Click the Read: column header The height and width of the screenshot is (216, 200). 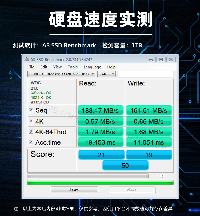(88, 83)
